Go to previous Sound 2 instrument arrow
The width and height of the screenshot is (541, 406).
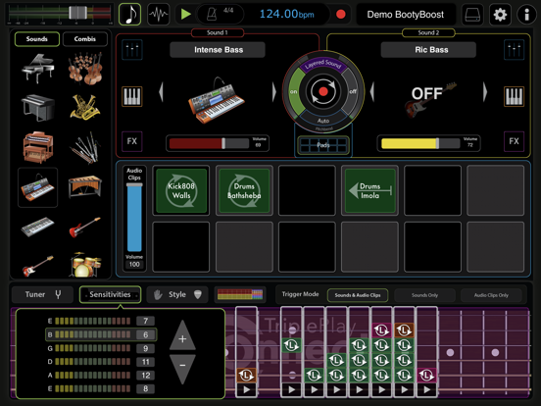click(x=372, y=92)
